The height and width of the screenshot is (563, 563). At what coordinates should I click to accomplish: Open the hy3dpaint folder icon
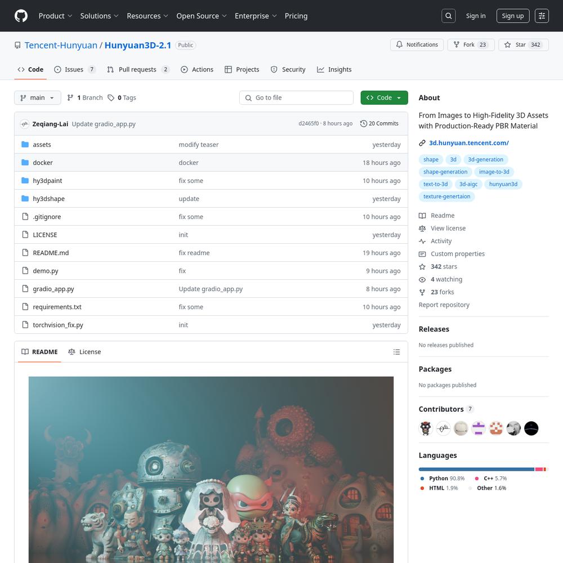[25, 180]
